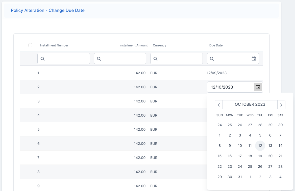
Task: Click calendar icon in Due Date filter
Action: 254,59
